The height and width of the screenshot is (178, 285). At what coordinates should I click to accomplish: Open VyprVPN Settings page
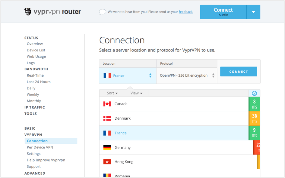point(33,154)
